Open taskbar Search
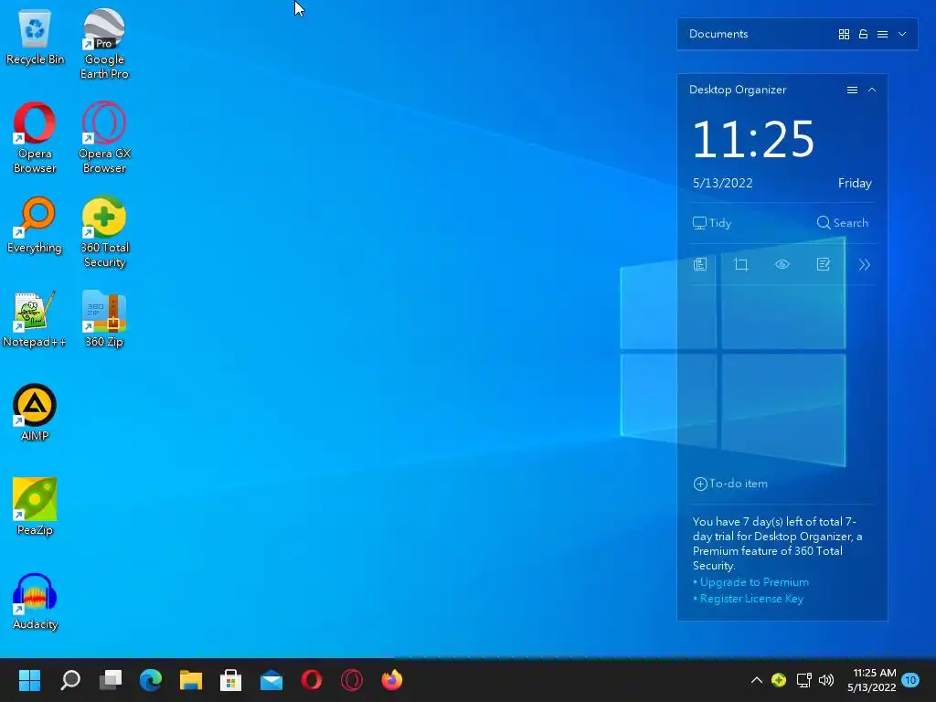The width and height of the screenshot is (936, 702). click(69, 680)
